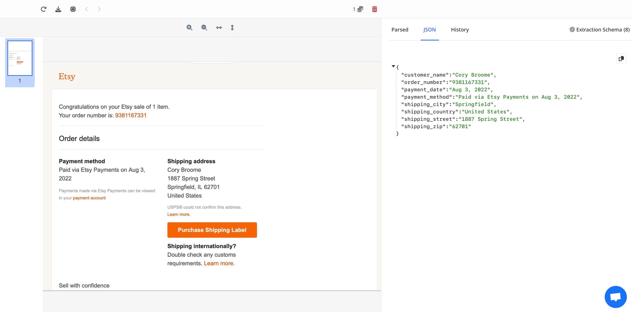The height and width of the screenshot is (312, 632).
Task: Zoom out of the document preview
Action: (204, 27)
